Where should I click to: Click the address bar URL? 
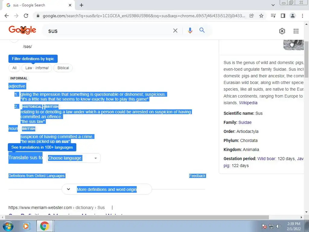coord(144,16)
